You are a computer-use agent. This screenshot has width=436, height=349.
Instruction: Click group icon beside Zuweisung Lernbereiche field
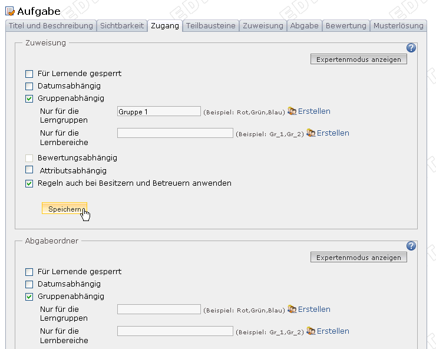point(311,133)
